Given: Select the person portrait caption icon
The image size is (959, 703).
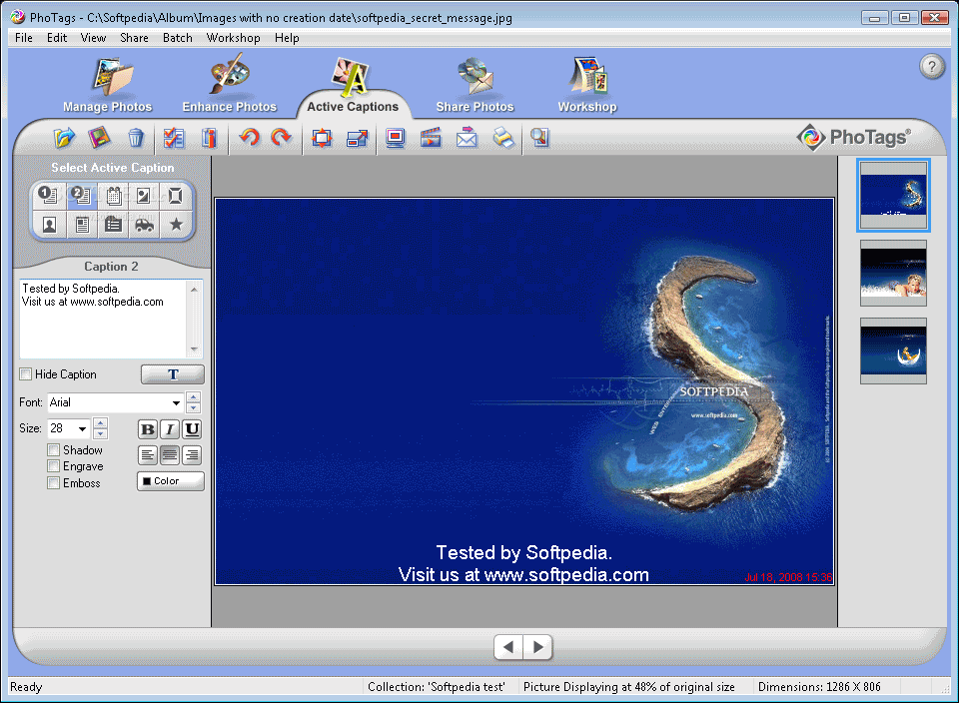Looking at the screenshot, I should click(x=50, y=225).
